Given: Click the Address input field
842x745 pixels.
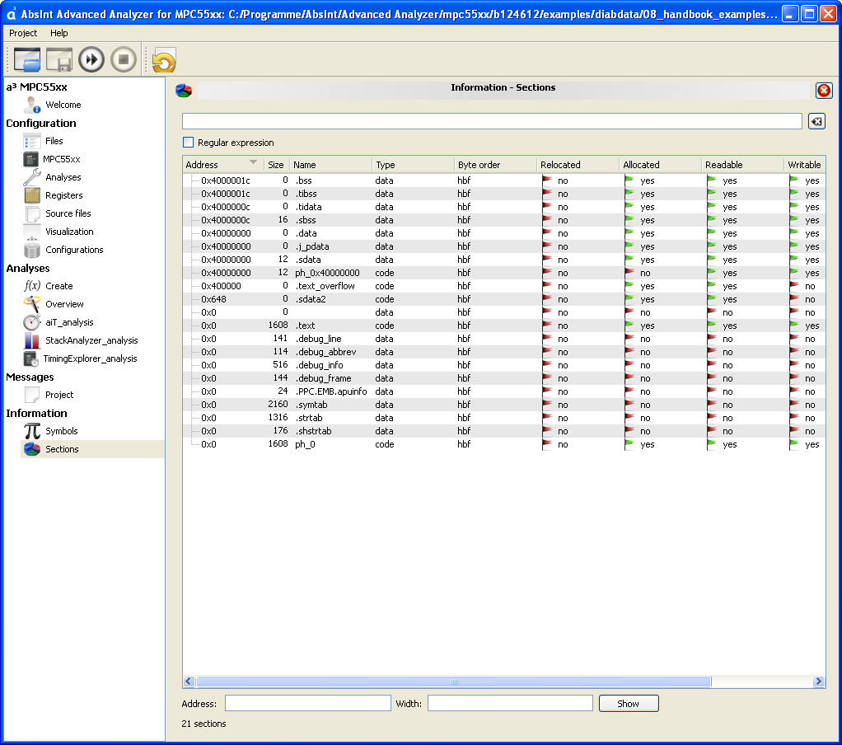Looking at the screenshot, I should coord(307,703).
